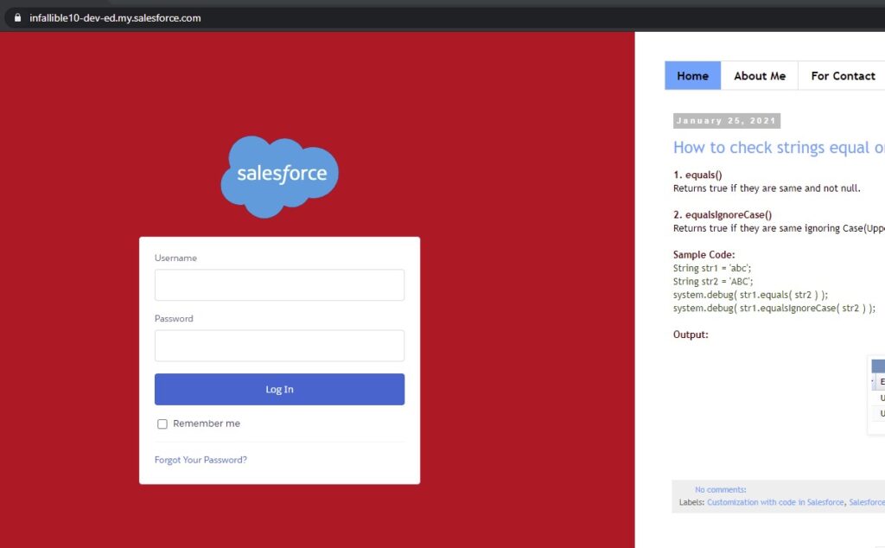Click the line String str2 = 'ABC';

713,281
